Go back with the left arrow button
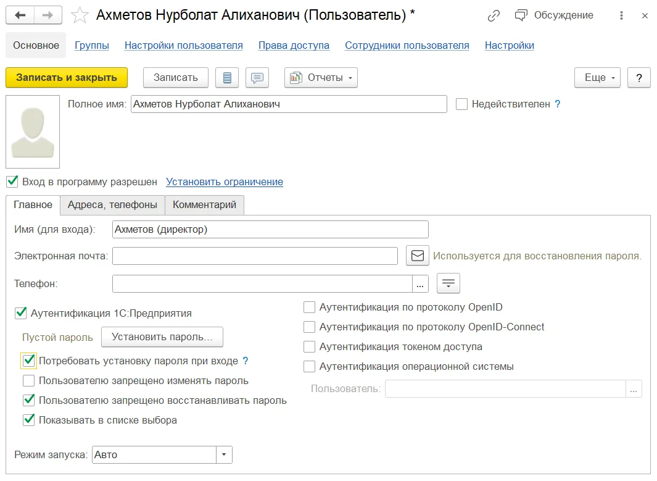657x481 pixels. tap(20, 15)
